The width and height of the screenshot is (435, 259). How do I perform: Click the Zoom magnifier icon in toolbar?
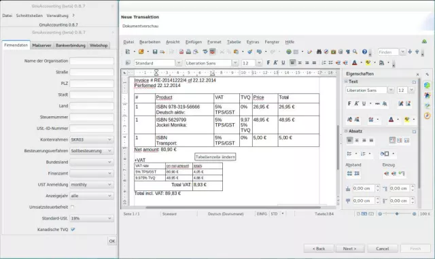pos(355,52)
